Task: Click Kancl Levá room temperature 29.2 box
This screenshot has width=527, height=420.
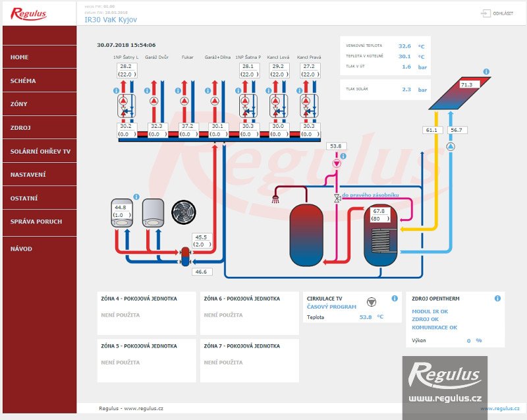Action: [279, 71]
